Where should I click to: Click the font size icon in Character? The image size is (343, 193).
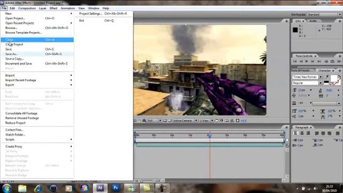pyautogui.click(x=295, y=90)
